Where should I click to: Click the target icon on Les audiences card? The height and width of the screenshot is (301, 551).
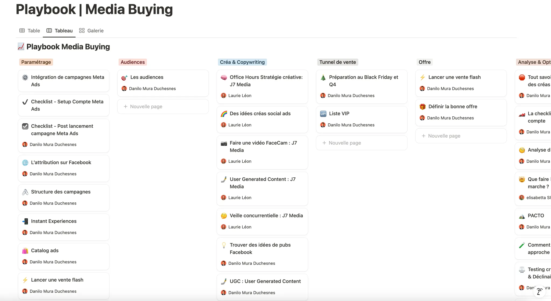click(124, 78)
